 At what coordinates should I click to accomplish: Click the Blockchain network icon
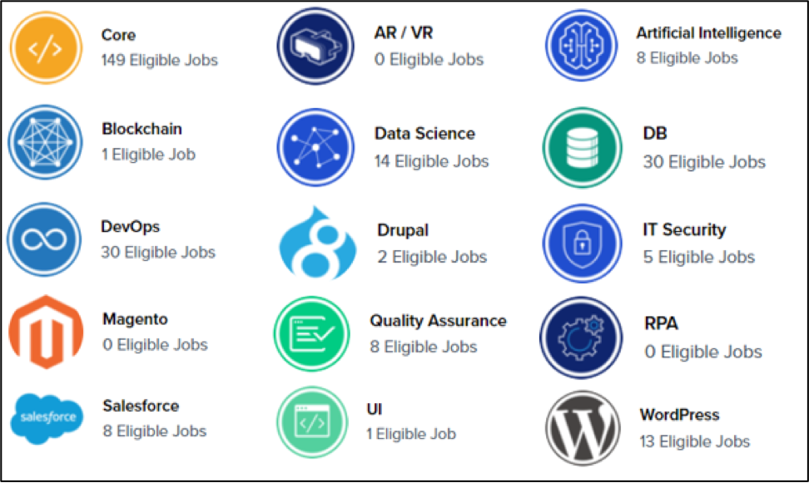(x=46, y=143)
